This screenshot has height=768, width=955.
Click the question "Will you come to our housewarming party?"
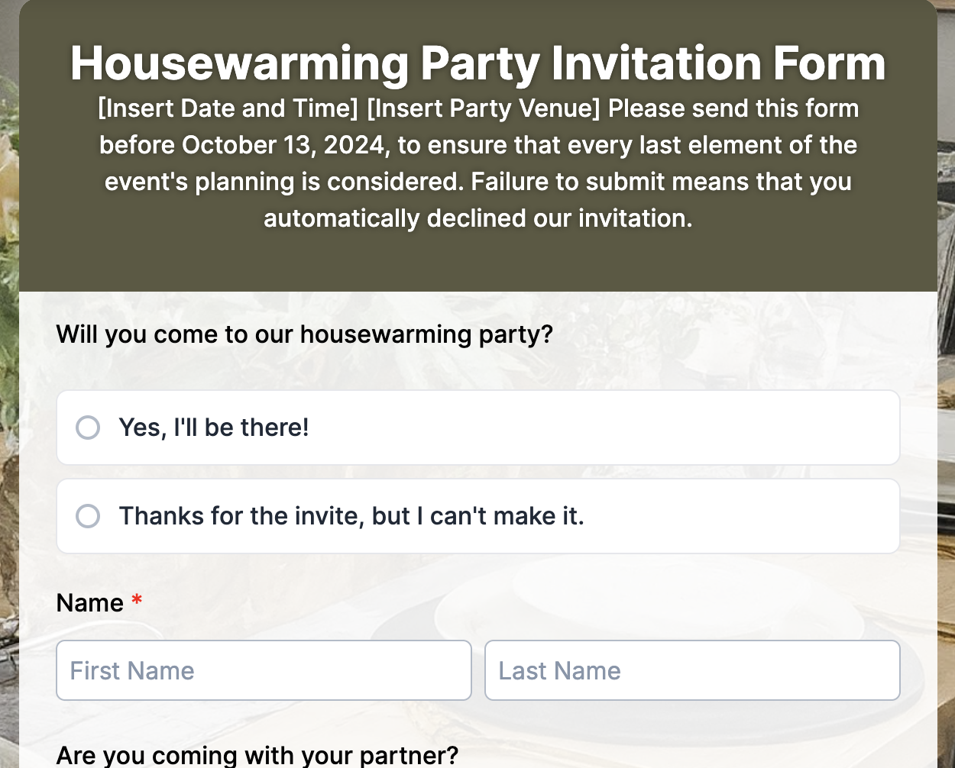tap(304, 334)
